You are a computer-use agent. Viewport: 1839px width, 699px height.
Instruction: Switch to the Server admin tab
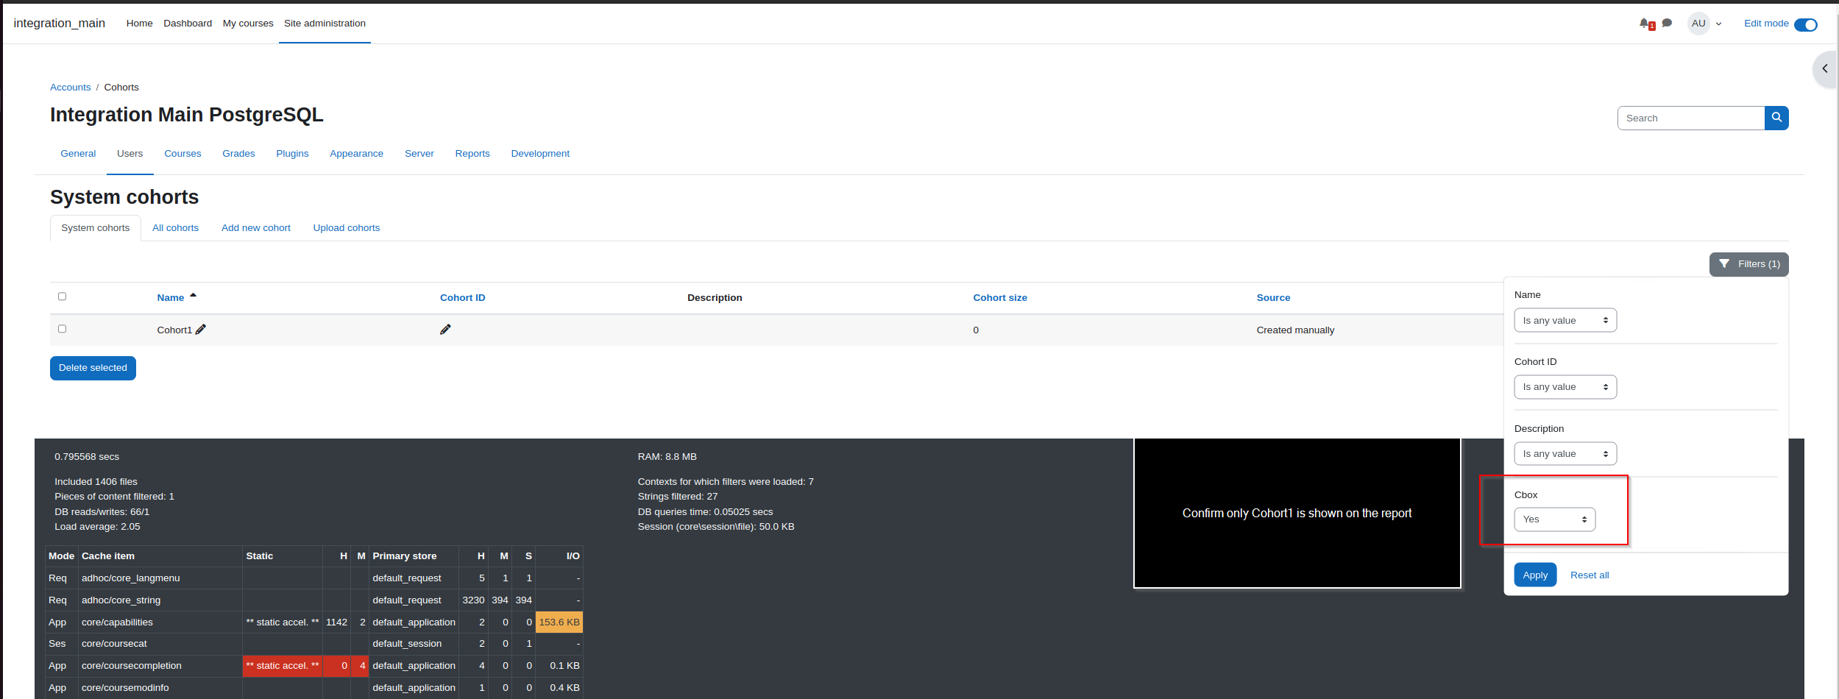[419, 154]
